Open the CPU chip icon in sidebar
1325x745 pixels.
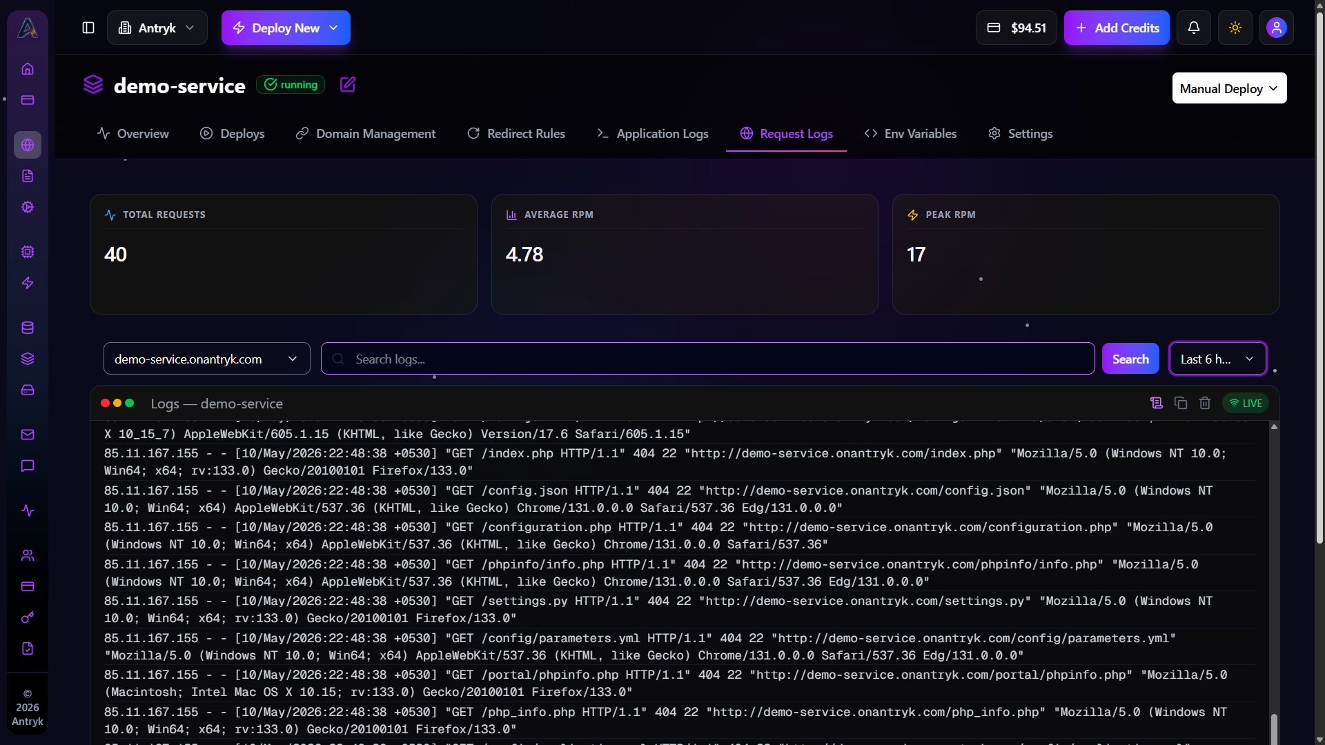click(x=28, y=252)
